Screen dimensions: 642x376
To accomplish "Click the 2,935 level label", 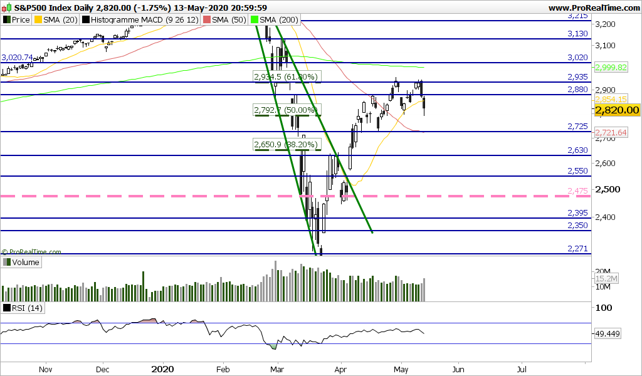I will coord(577,76).
